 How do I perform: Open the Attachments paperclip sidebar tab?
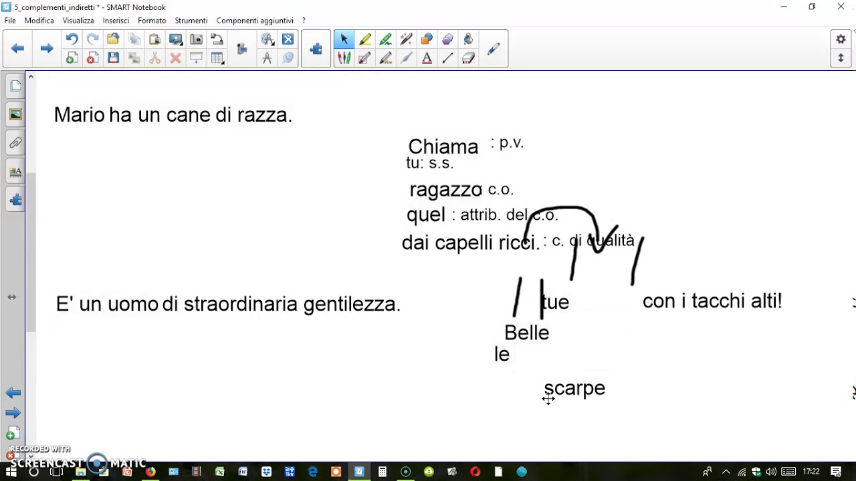point(15,142)
